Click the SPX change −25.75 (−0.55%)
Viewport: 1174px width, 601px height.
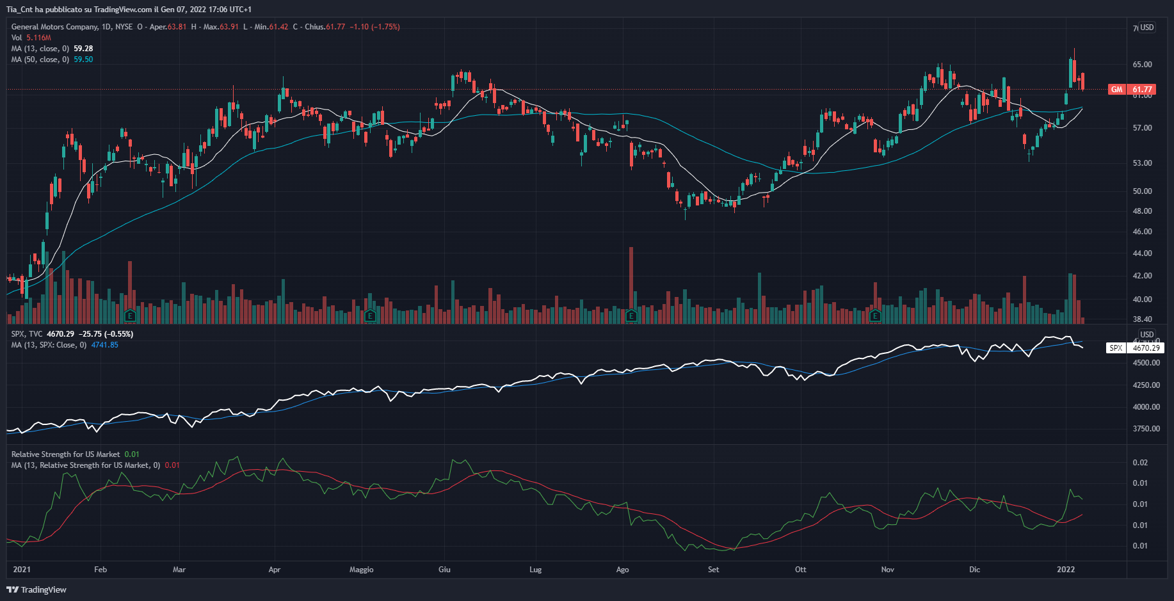point(106,334)
